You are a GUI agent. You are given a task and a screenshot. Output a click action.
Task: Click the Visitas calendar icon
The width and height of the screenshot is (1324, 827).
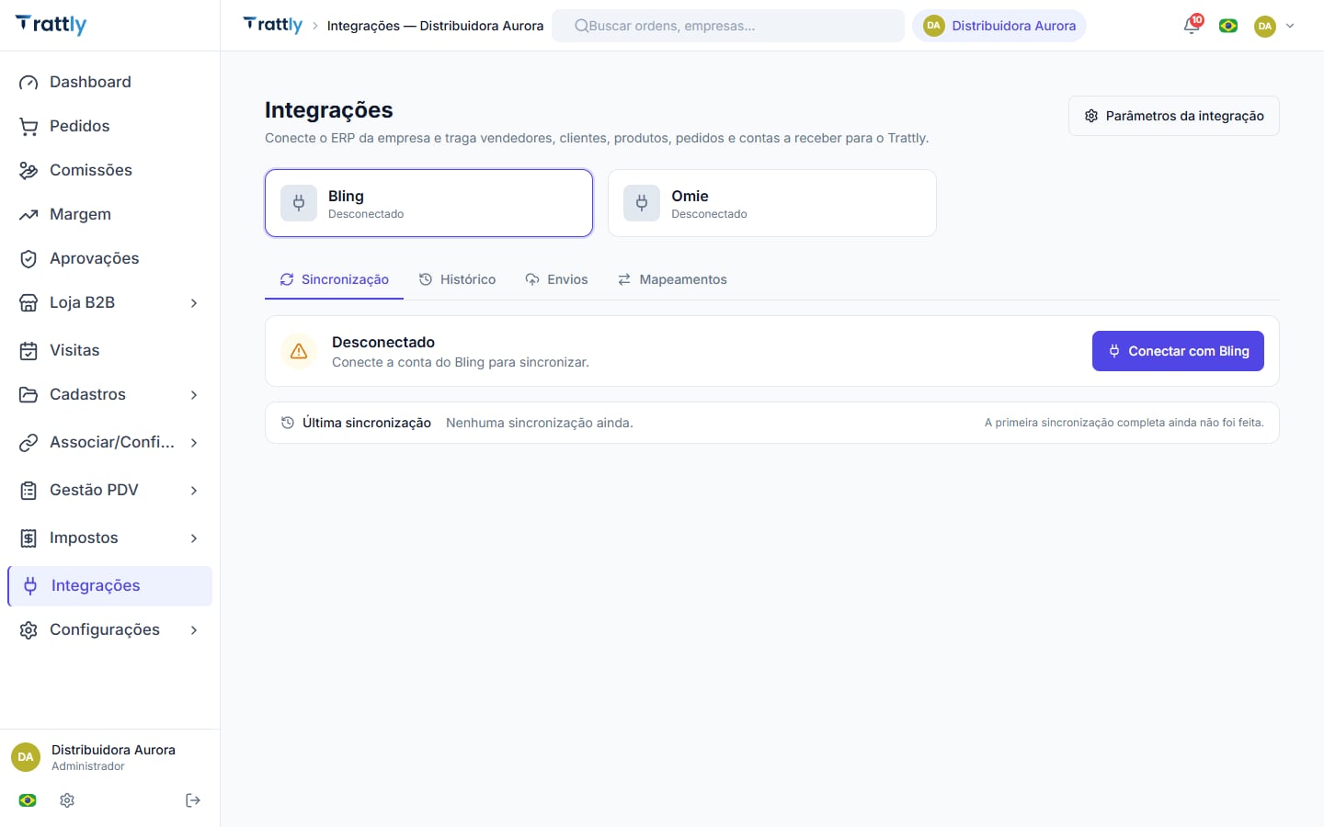(x=29, y=350)
